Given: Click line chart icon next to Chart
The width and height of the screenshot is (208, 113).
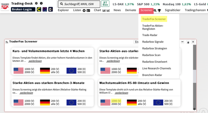Looking at the screenshot, I should [108, 11].
